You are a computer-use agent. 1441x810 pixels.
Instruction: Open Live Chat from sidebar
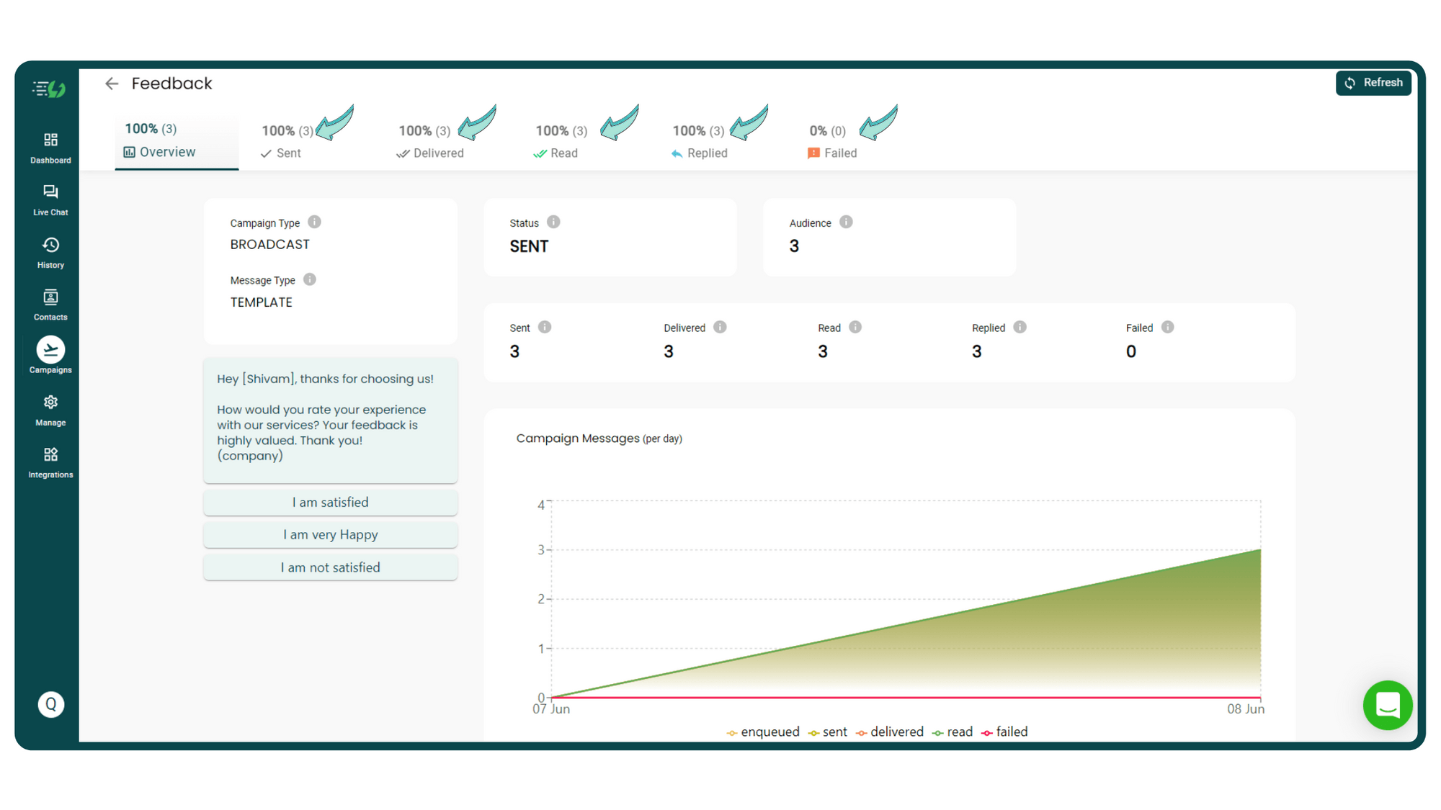[50, 192]
